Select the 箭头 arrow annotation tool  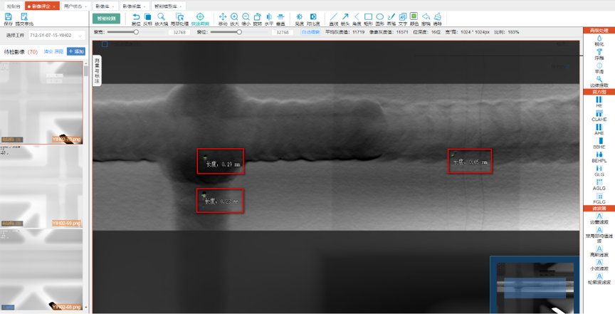(345, 18)
